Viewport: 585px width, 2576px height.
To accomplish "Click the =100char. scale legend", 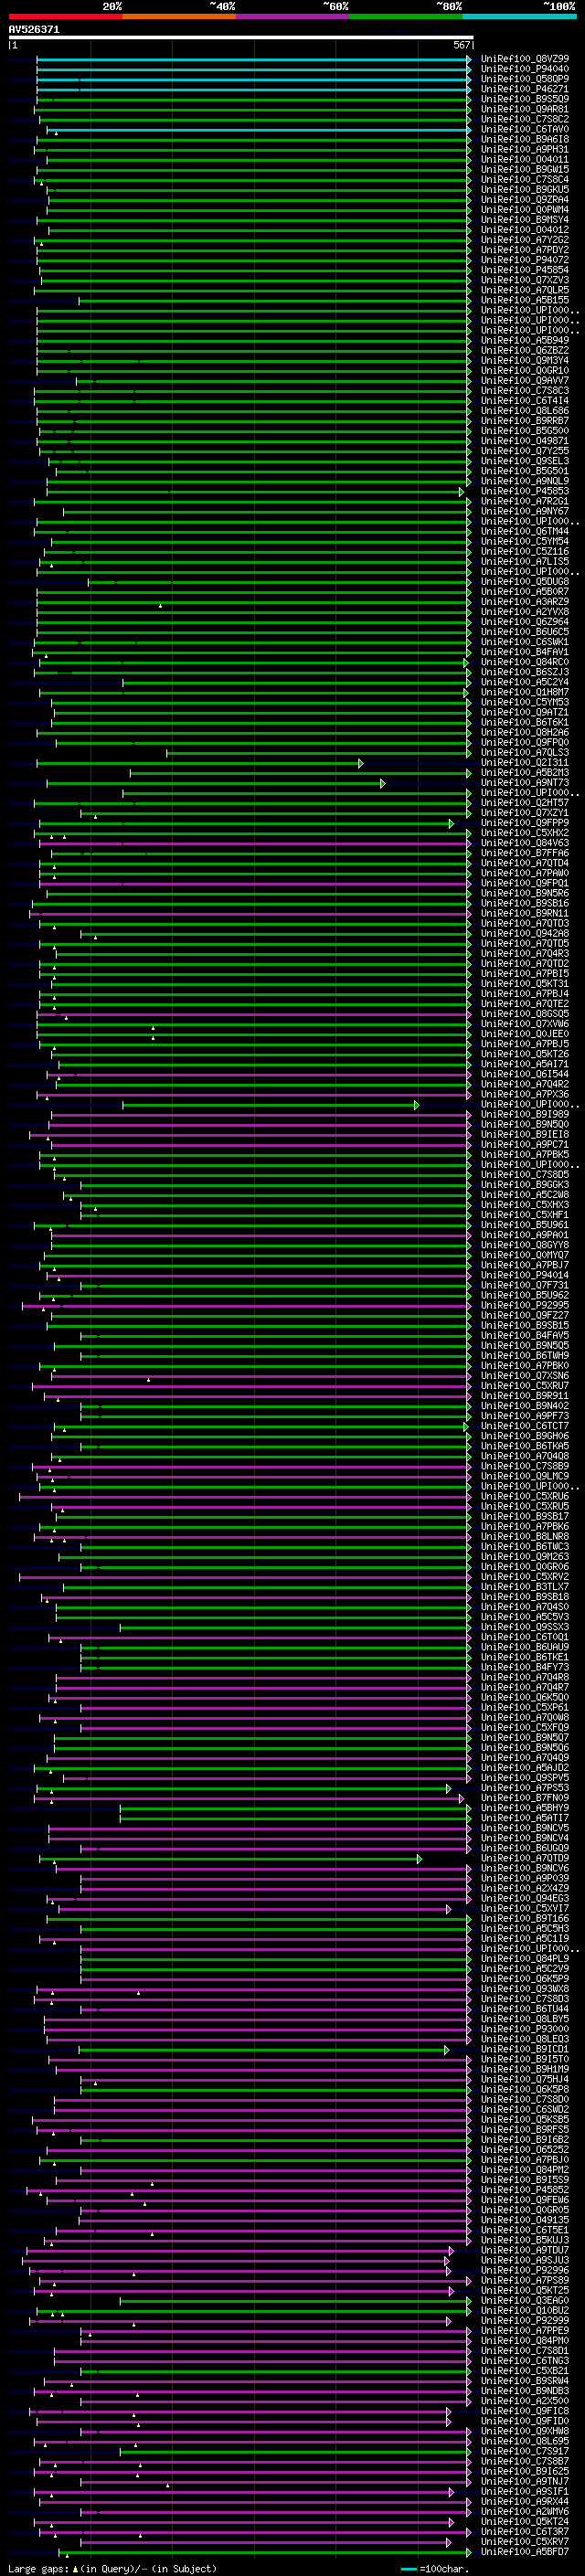I will coord(434,2569).
